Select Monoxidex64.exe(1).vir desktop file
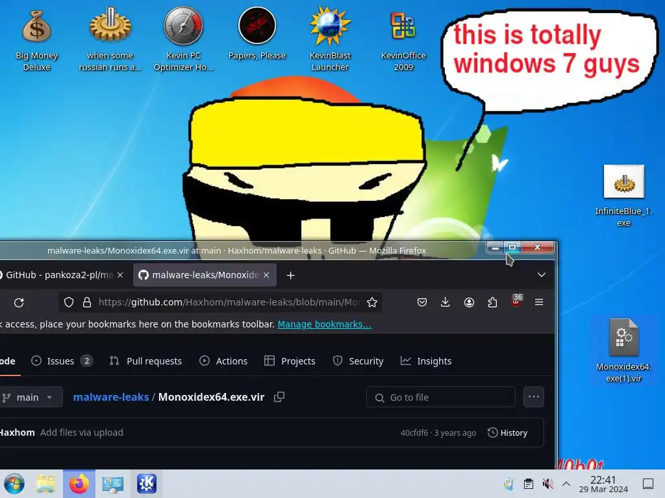 click(623, 351)
